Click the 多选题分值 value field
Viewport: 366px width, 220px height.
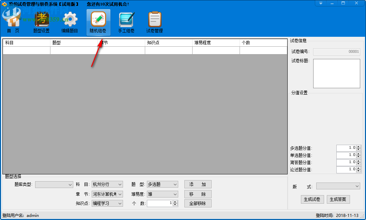tap(346, 148)
